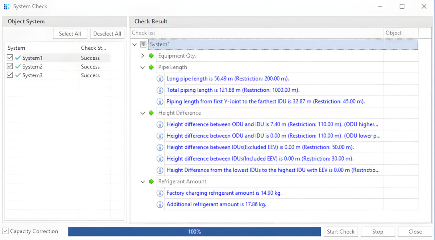Click the info icon for Additional refrigerant amount
435x240 pixels.
[x=159, y=204]
